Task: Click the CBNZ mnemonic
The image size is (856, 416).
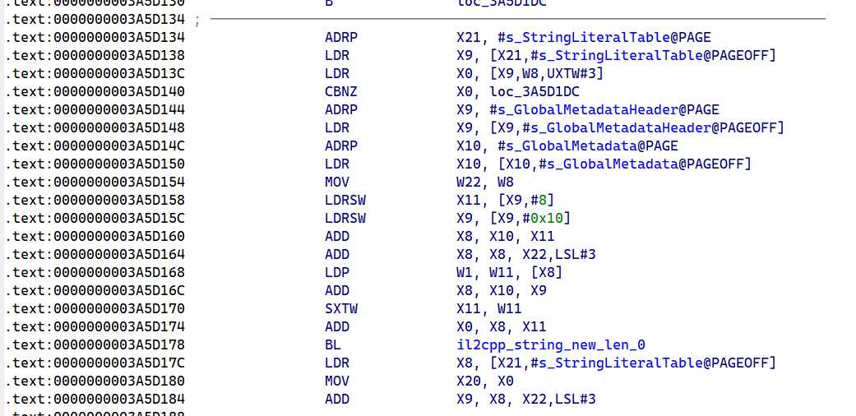Action: coord(340,92)
